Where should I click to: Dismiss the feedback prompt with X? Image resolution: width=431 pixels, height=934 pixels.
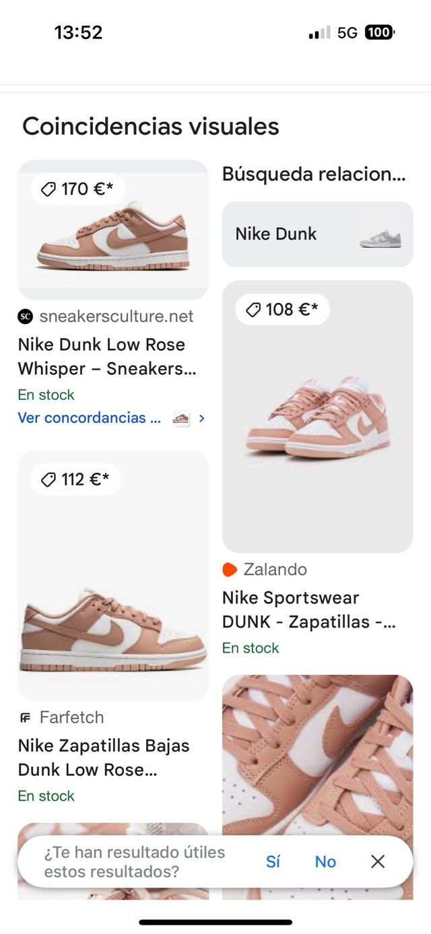point(378,861)
